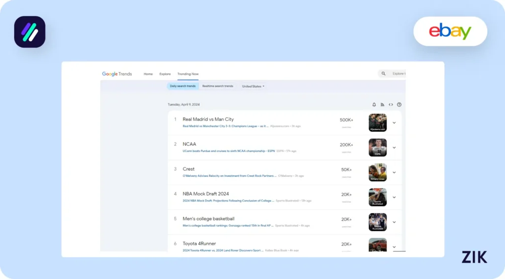Screen dimensions: 505x279
Task: Open O'Melveny Advises Relocity article link
Action: [229, 175]
